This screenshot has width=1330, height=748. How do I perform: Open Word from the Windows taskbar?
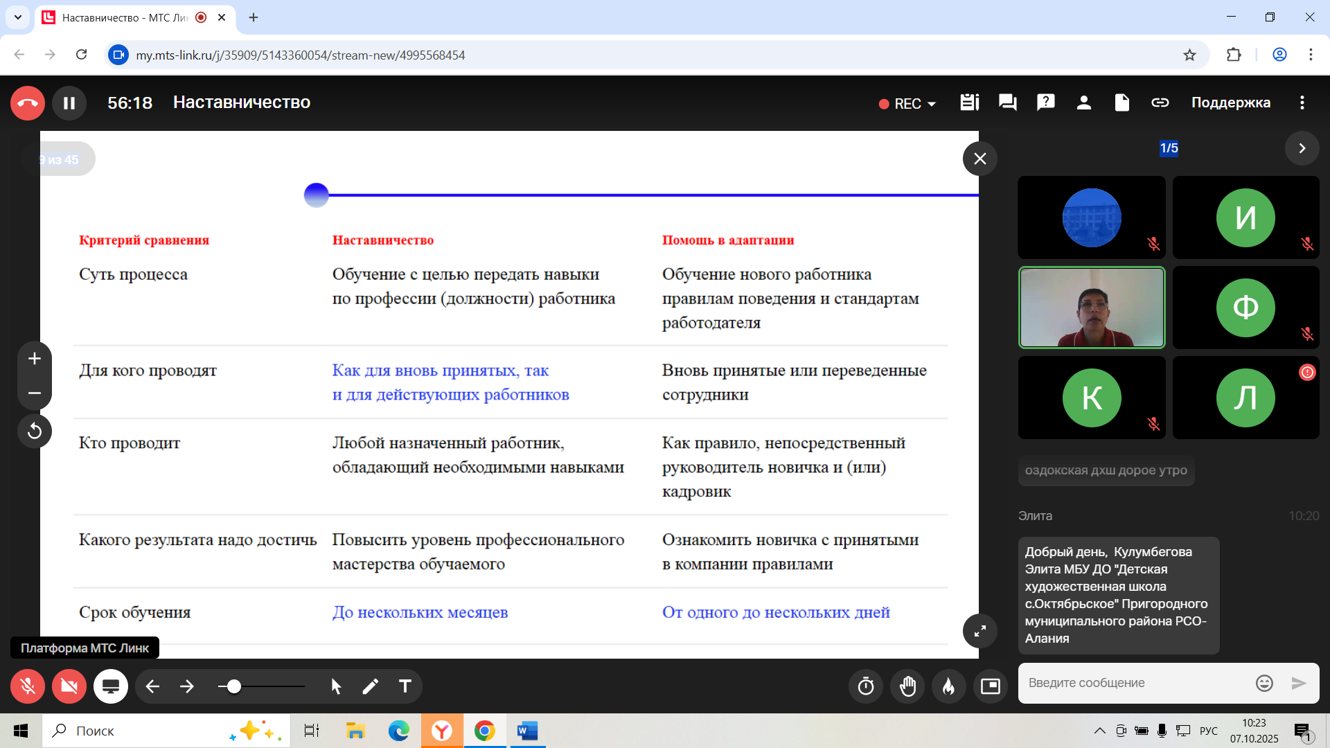pyautogui.click(x=527, y=731)
